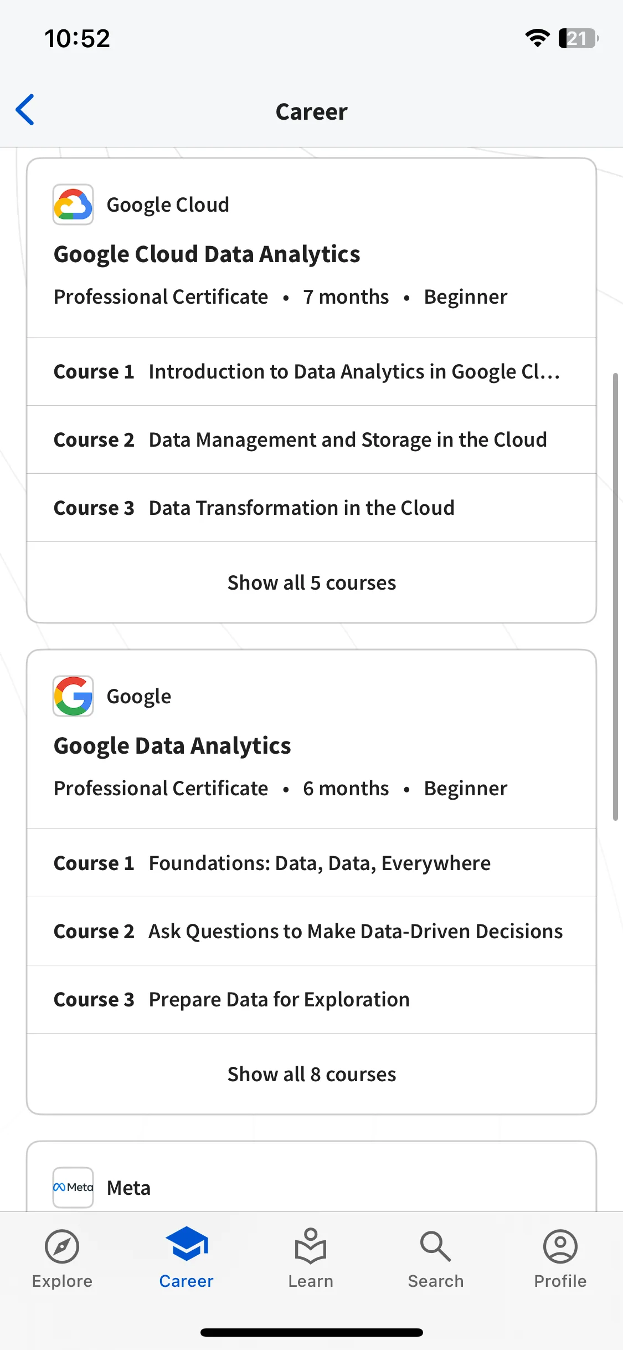Open Data Transformation in the Cloud course

(312, 508)
